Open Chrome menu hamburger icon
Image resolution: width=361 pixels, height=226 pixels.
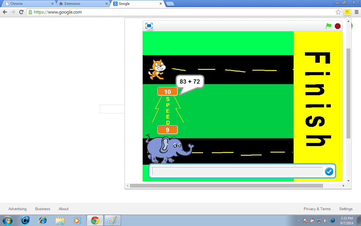[356, 12]
